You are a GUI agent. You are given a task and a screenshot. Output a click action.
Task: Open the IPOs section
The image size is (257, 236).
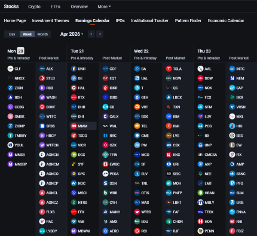point(120,21)
